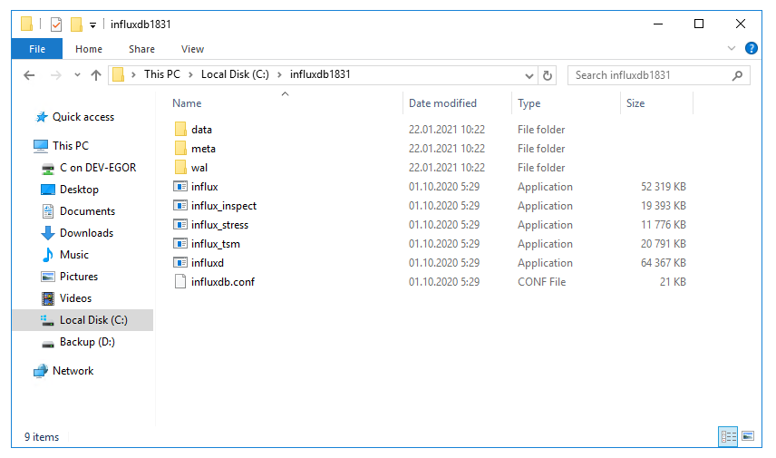Image resolution: width=776 pixels, height=458 pixels.
Task: Select the influx application icon
Action: pyautogui.click(x=180, y=187)
